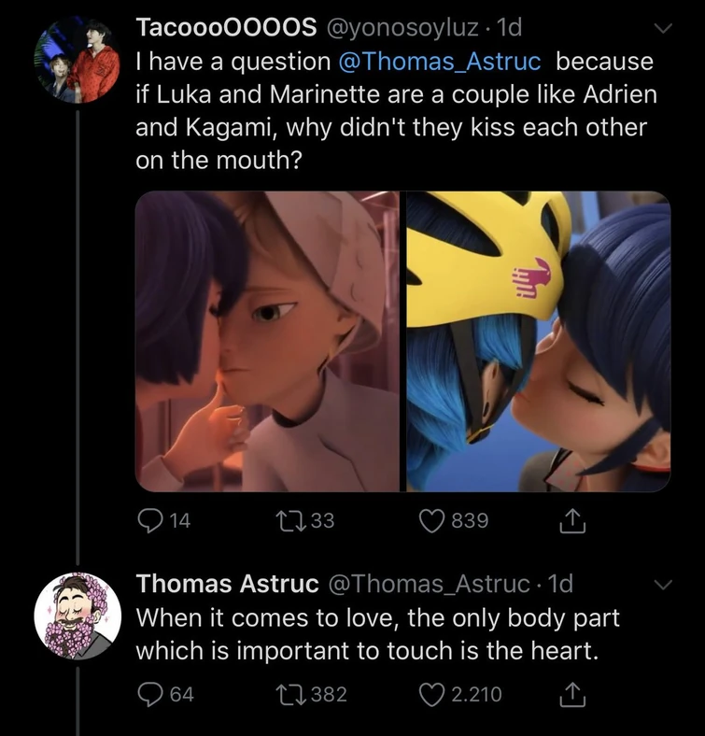
Task: Open the 1d timestamp on TacoooOOOOS's tweet
Action: (x=512, y=29)
